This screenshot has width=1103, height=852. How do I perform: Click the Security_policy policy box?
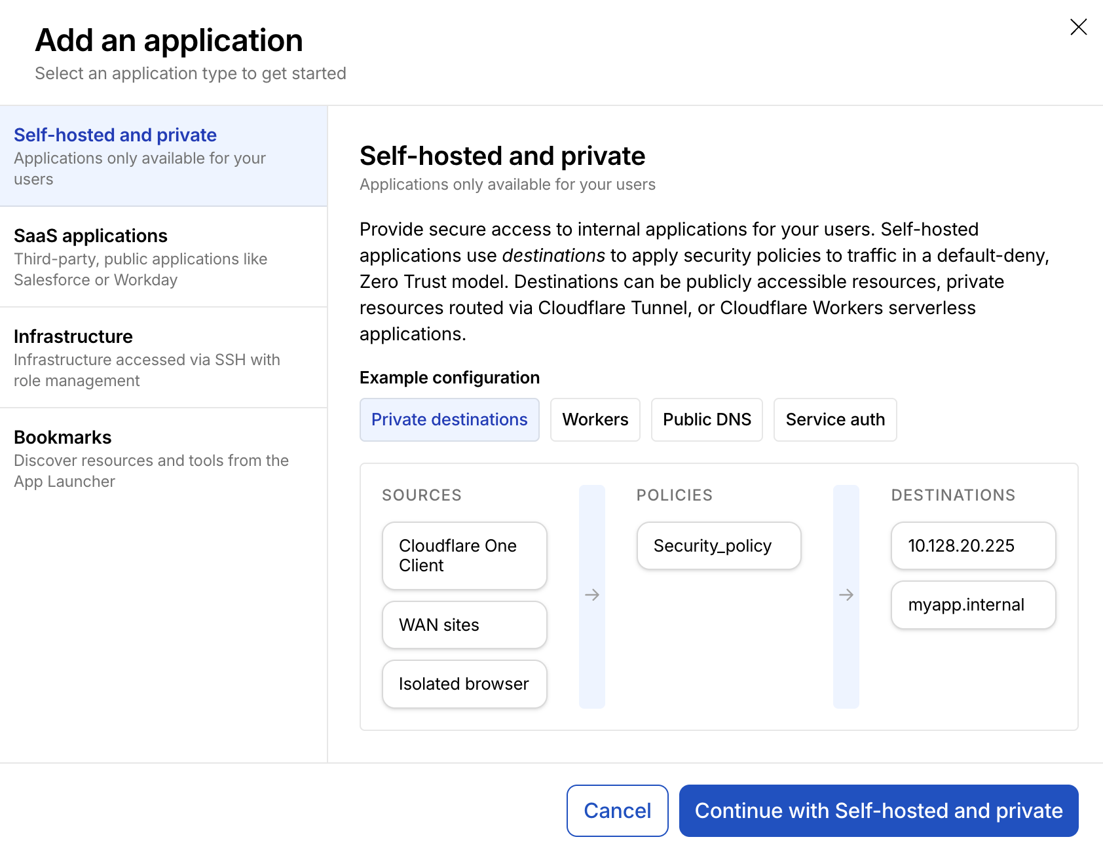[719, 546]
